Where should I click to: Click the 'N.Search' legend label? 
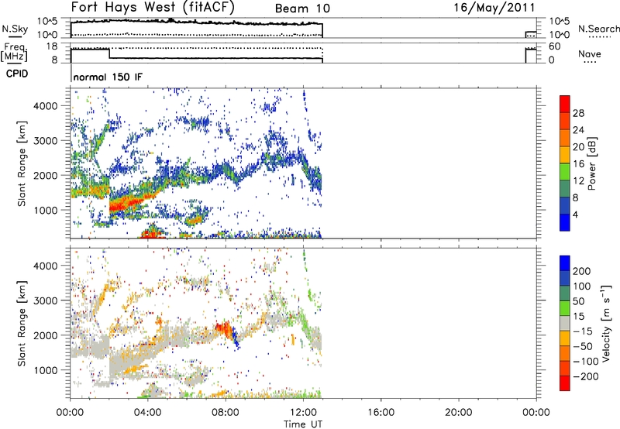pyautogui.click(x=598, y=29)
